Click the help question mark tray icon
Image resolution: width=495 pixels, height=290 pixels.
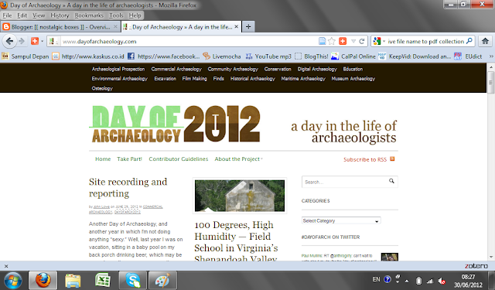tap(387, 280)
